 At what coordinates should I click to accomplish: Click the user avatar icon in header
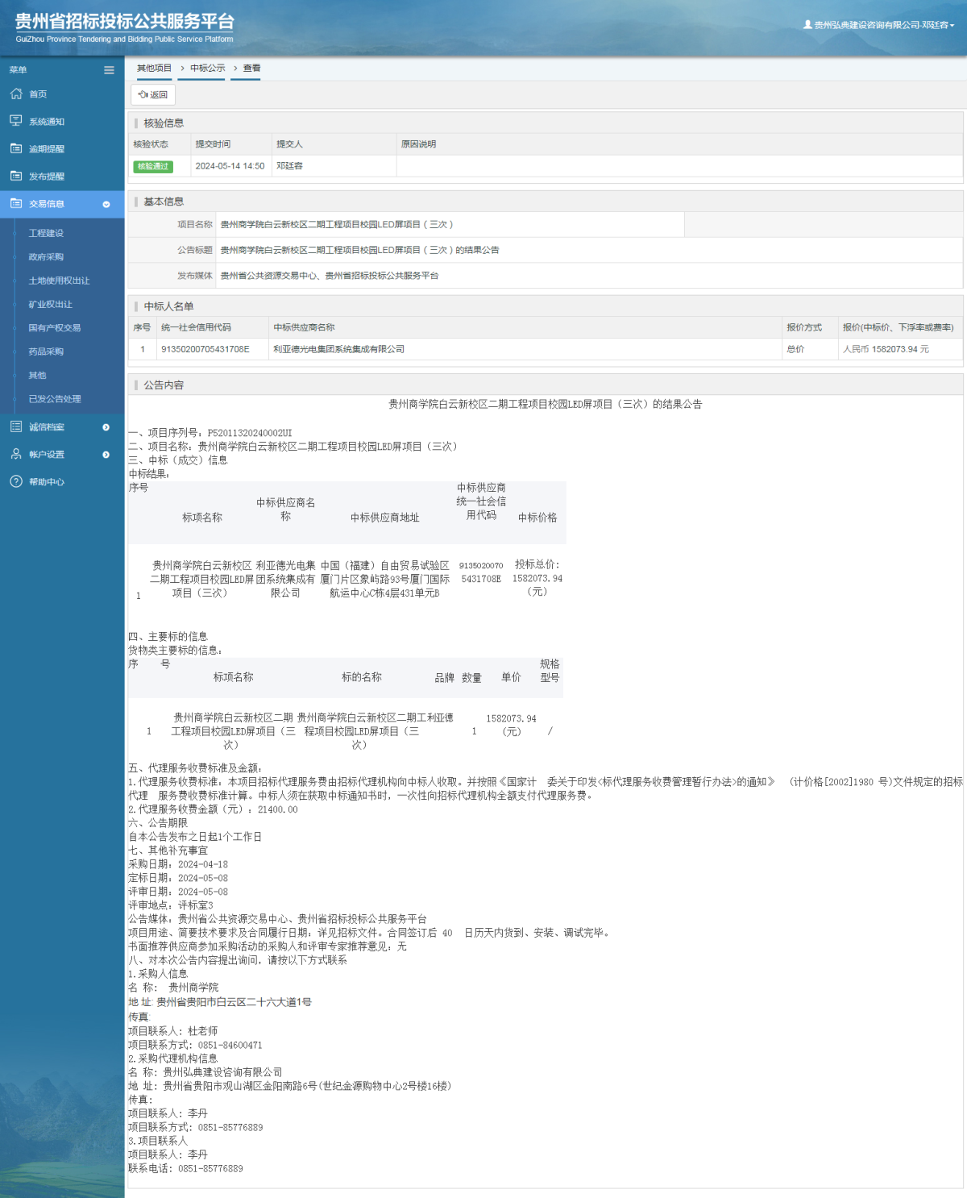coord(807,25)
